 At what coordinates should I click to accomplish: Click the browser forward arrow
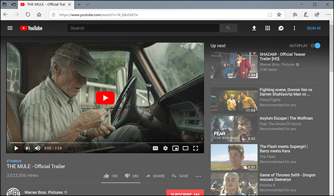(x=17, y=15)
